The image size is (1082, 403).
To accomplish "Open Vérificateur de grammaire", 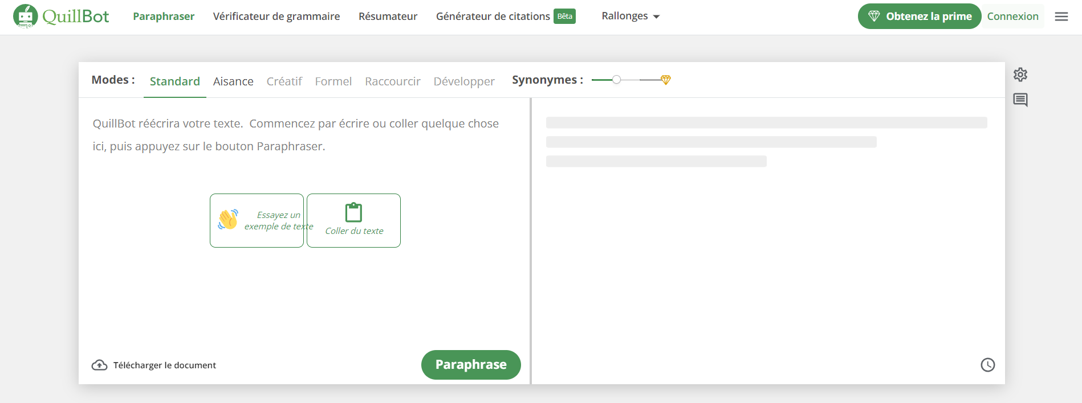I will pos(276,17).
